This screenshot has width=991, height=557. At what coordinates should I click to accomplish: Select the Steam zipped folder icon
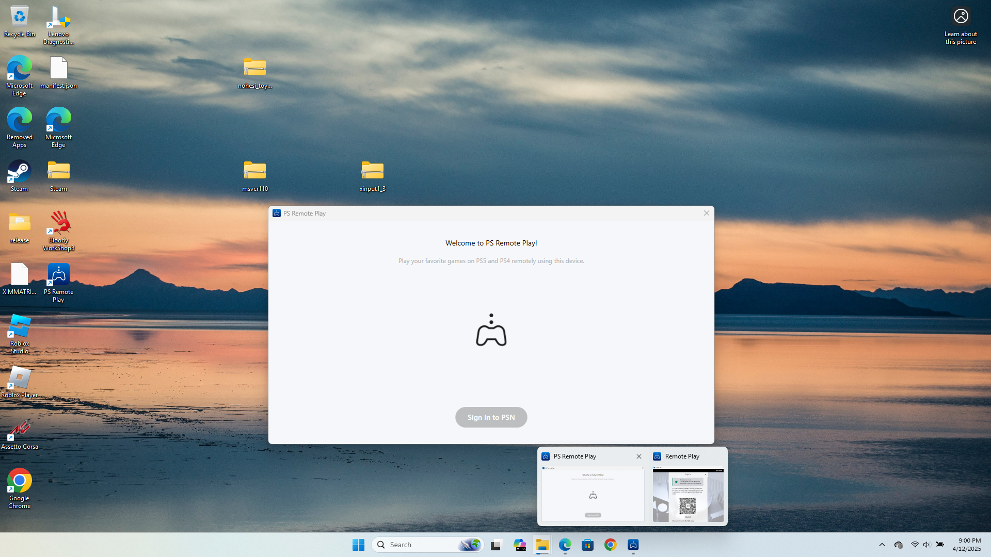[59, 176]
